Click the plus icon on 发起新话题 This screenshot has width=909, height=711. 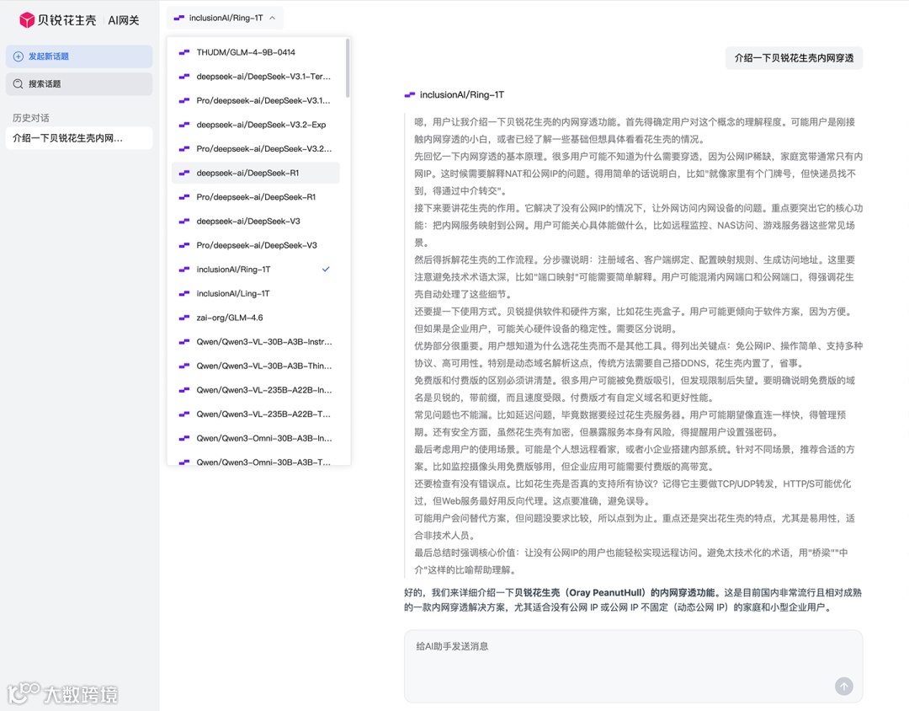(x=19, y=56)
